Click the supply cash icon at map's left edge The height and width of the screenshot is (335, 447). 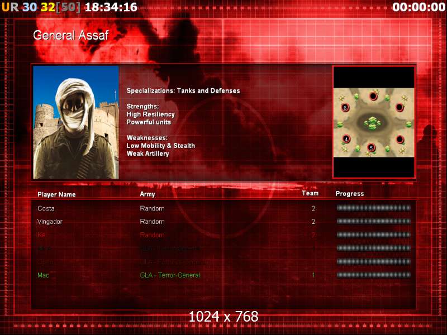click(340, 125)
